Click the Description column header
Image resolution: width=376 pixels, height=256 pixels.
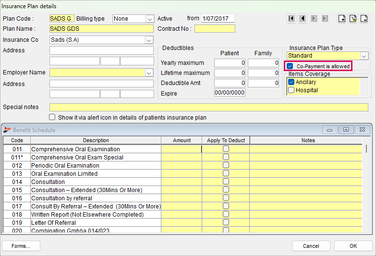pyautogui.click(x=96, y=140)
